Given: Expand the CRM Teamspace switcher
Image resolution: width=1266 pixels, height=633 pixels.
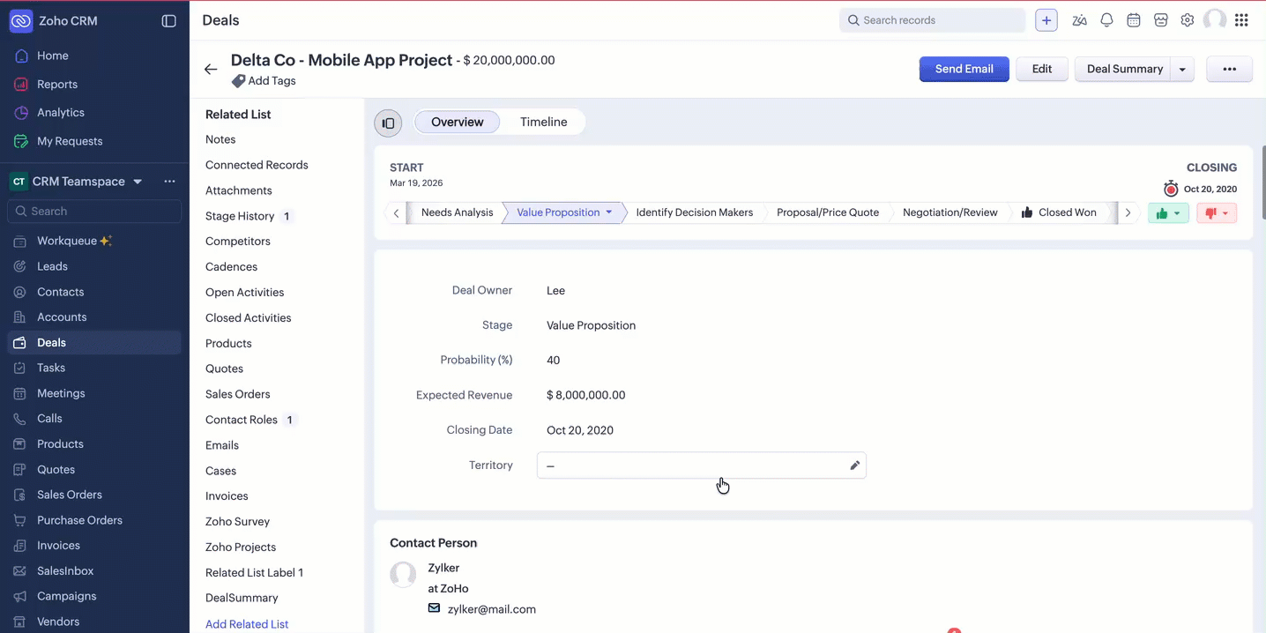Looking at the screenshot, I should 138,182.
